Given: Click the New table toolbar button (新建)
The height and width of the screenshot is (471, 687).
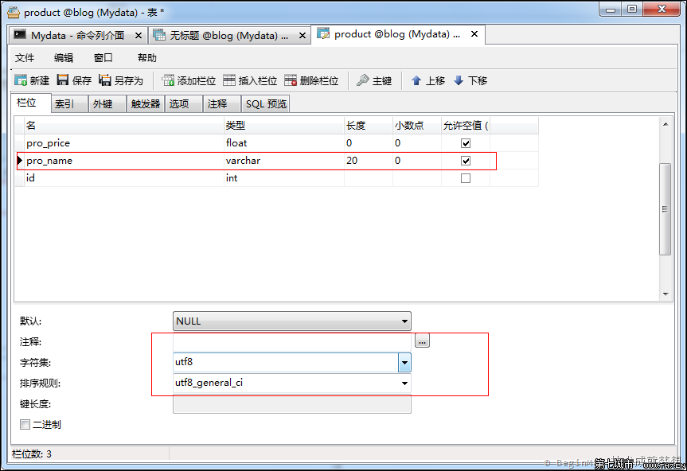Looking at the screenshot, I should pyautogui.click(x=32, y=80).
